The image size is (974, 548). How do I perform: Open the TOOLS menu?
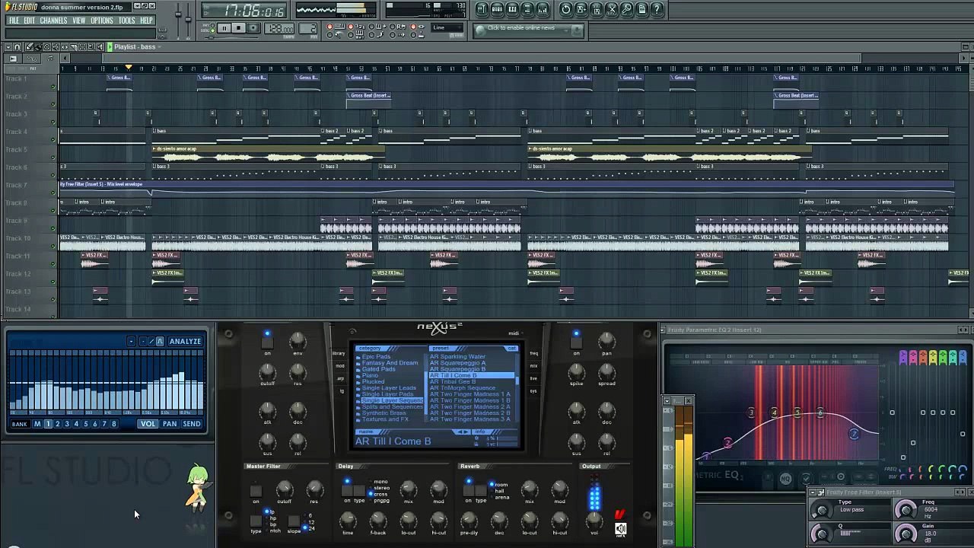click(x=126, y=21)
